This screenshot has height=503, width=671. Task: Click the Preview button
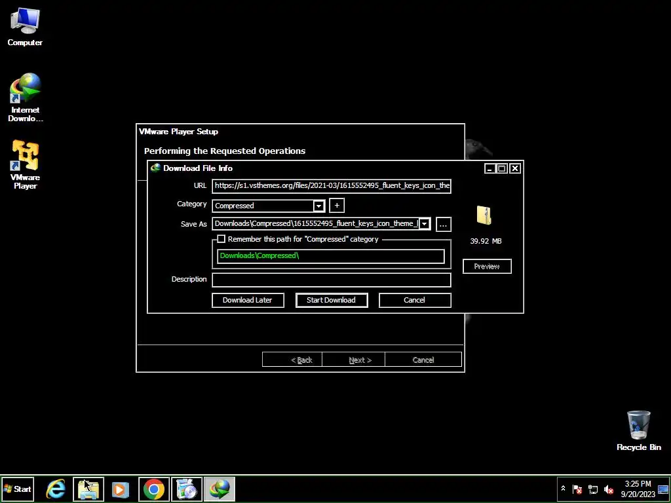(487, 267)
